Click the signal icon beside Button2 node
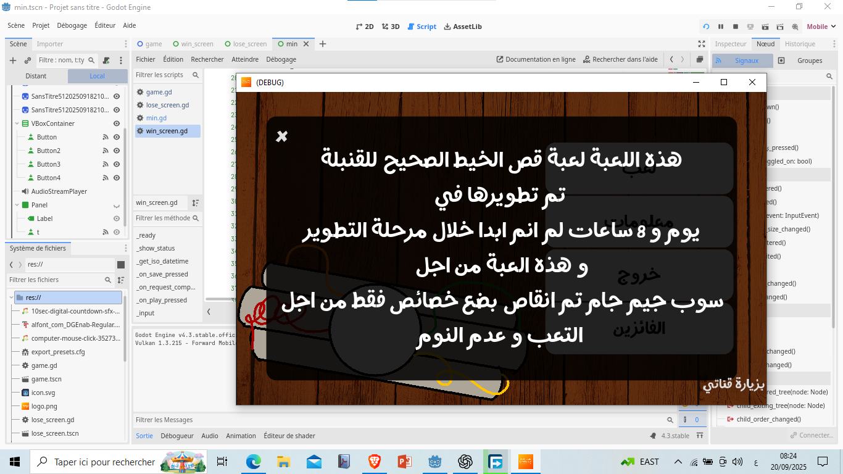843x474 pixels. tap(106, 151)
